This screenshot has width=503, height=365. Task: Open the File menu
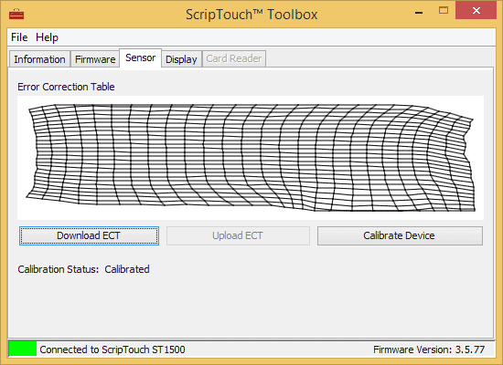(x=19, y=37)
